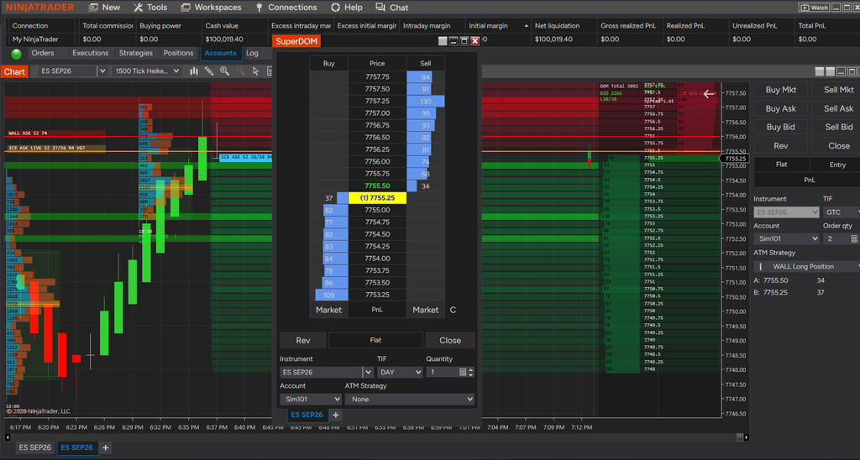The width and height of the screenshot is (860, 460).
Task: Click sell cell at price 7757.25
Action: pos(426,102)
